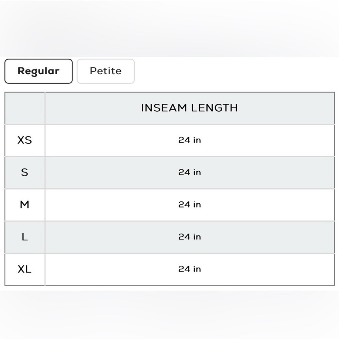The width and height of the screenshot is (339, 339).
Task: Click the XL inseam value 24 in
Action: [190, 269]
